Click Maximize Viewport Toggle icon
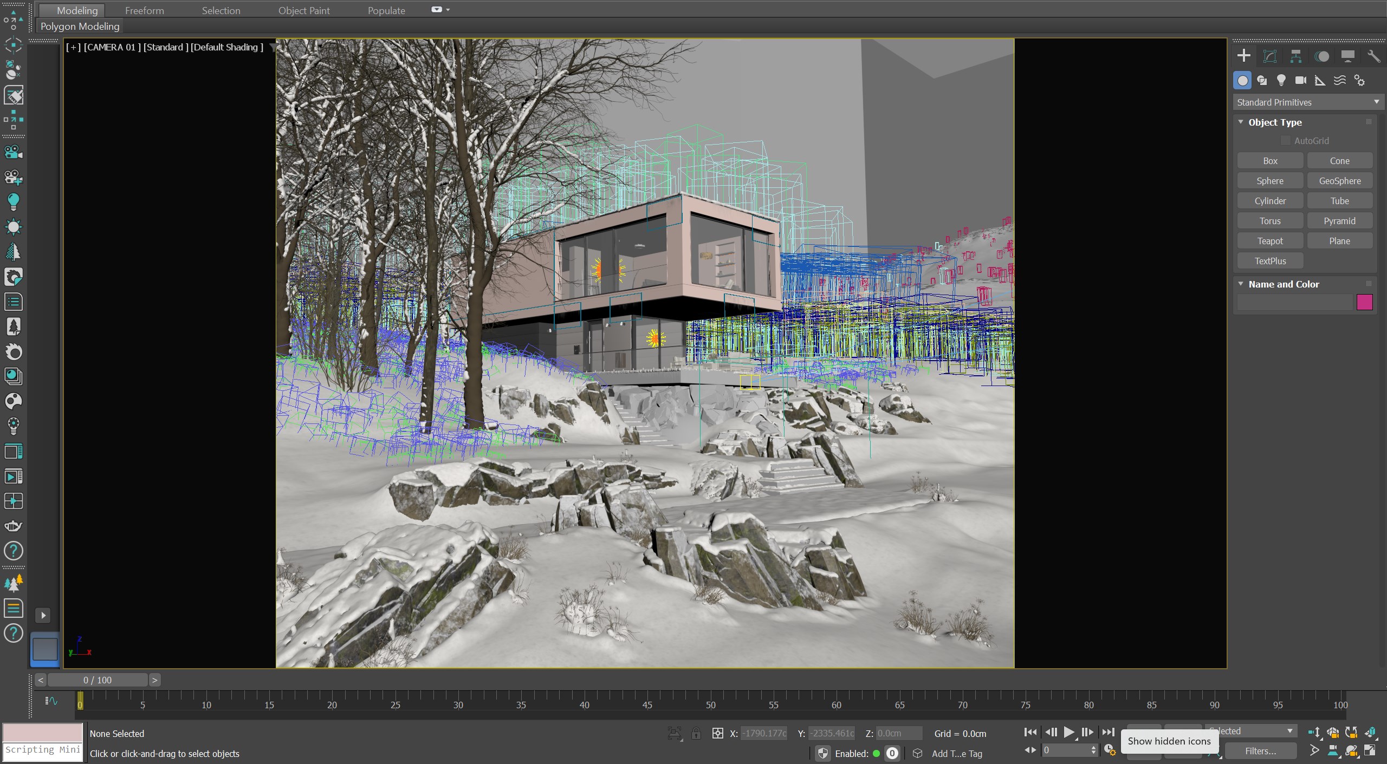The image size is (1387, 764). tap(1370, 750)
